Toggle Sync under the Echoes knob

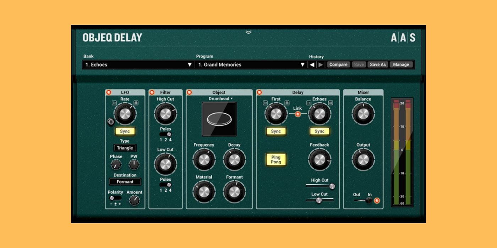click(x=319, y=131)
